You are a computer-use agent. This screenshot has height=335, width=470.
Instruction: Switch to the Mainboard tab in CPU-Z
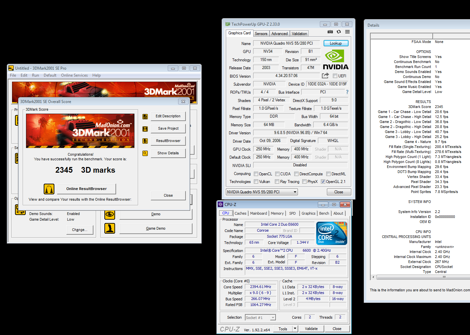(259, 213)
